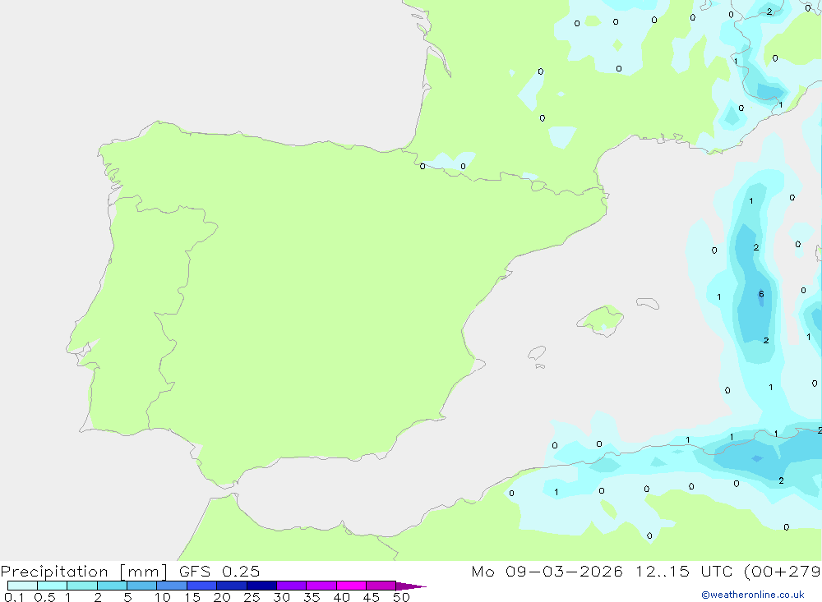This screenshot has width=822, height=602.
Task: Click the green Mallorca island on the map
Action: click(x=601, y=319)
